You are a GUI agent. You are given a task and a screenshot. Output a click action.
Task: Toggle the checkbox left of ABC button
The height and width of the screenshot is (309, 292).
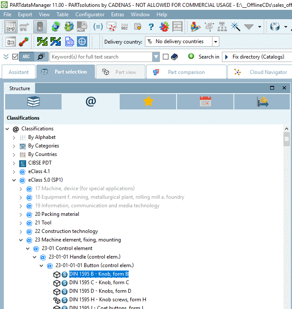pos(15,57)
